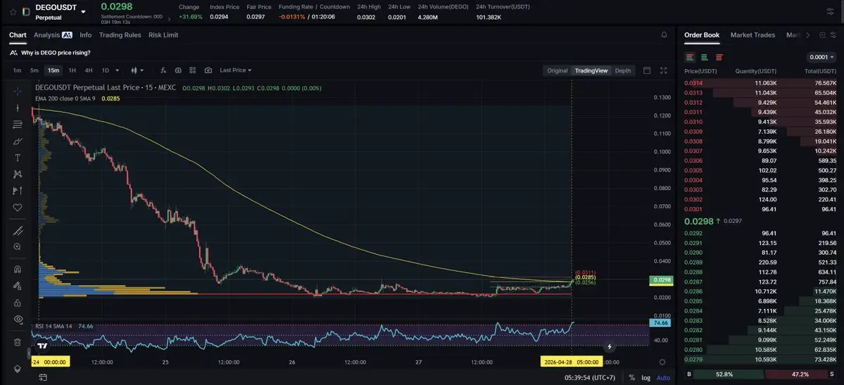Click the 0.0314 ask price row
This screenshot has width=844, height=385.
pos(760,83)
